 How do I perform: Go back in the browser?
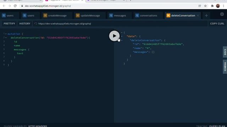[x=4, y=6]
